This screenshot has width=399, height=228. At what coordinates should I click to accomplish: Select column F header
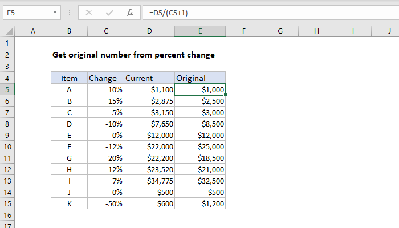coord(244,31)
